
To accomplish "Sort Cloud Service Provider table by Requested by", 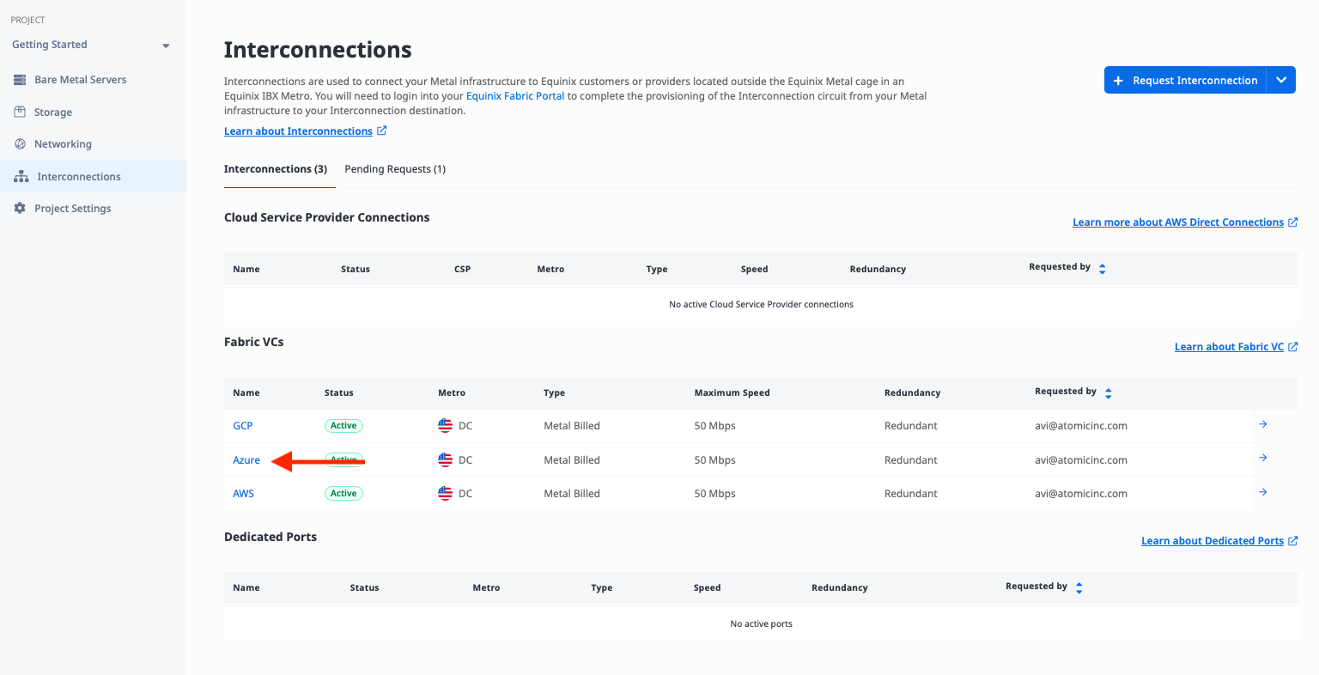I will click(x=1102, y=269).
